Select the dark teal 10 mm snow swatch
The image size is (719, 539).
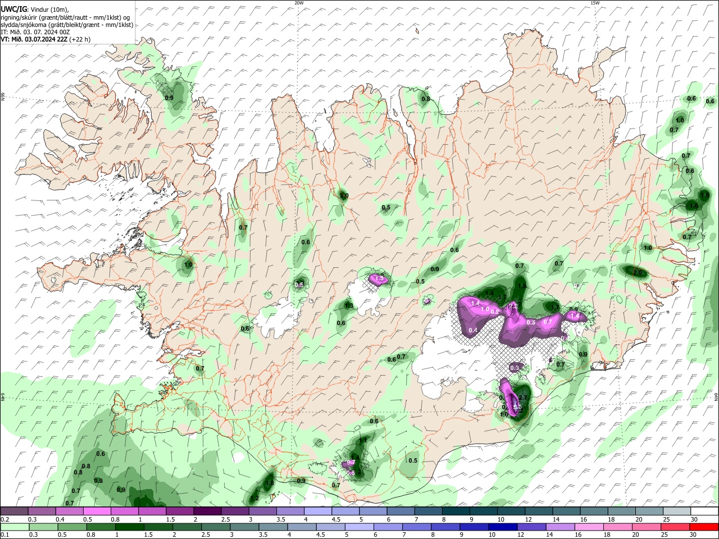click(x=511, y=512)
